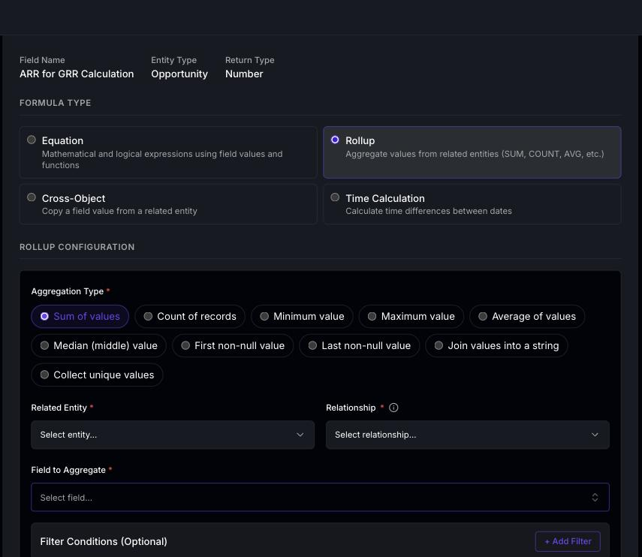Pick Minimum value aggregation
Screen dimensions: 642x557
click(302, 316)
